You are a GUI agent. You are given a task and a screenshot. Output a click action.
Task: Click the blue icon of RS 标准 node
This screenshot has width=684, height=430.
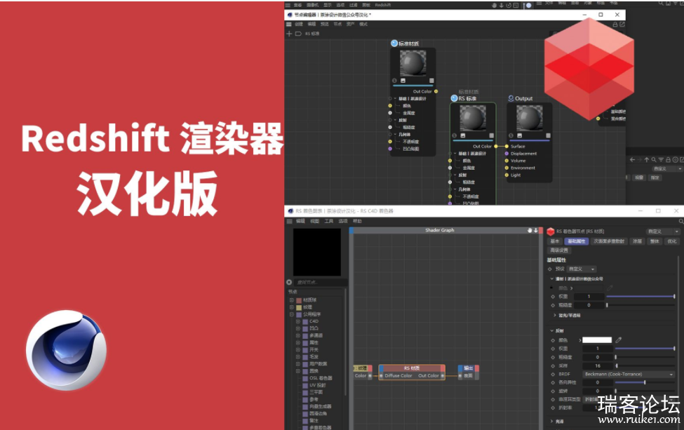[x=454, y=98]
